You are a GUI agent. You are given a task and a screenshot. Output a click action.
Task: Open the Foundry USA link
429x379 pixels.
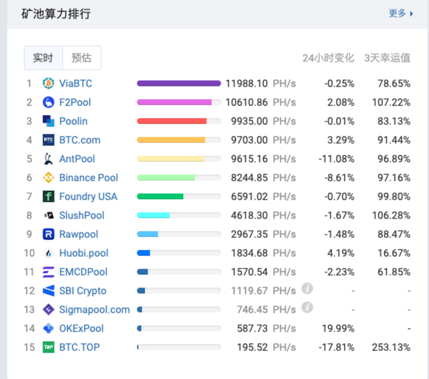[x=88, y=197]
